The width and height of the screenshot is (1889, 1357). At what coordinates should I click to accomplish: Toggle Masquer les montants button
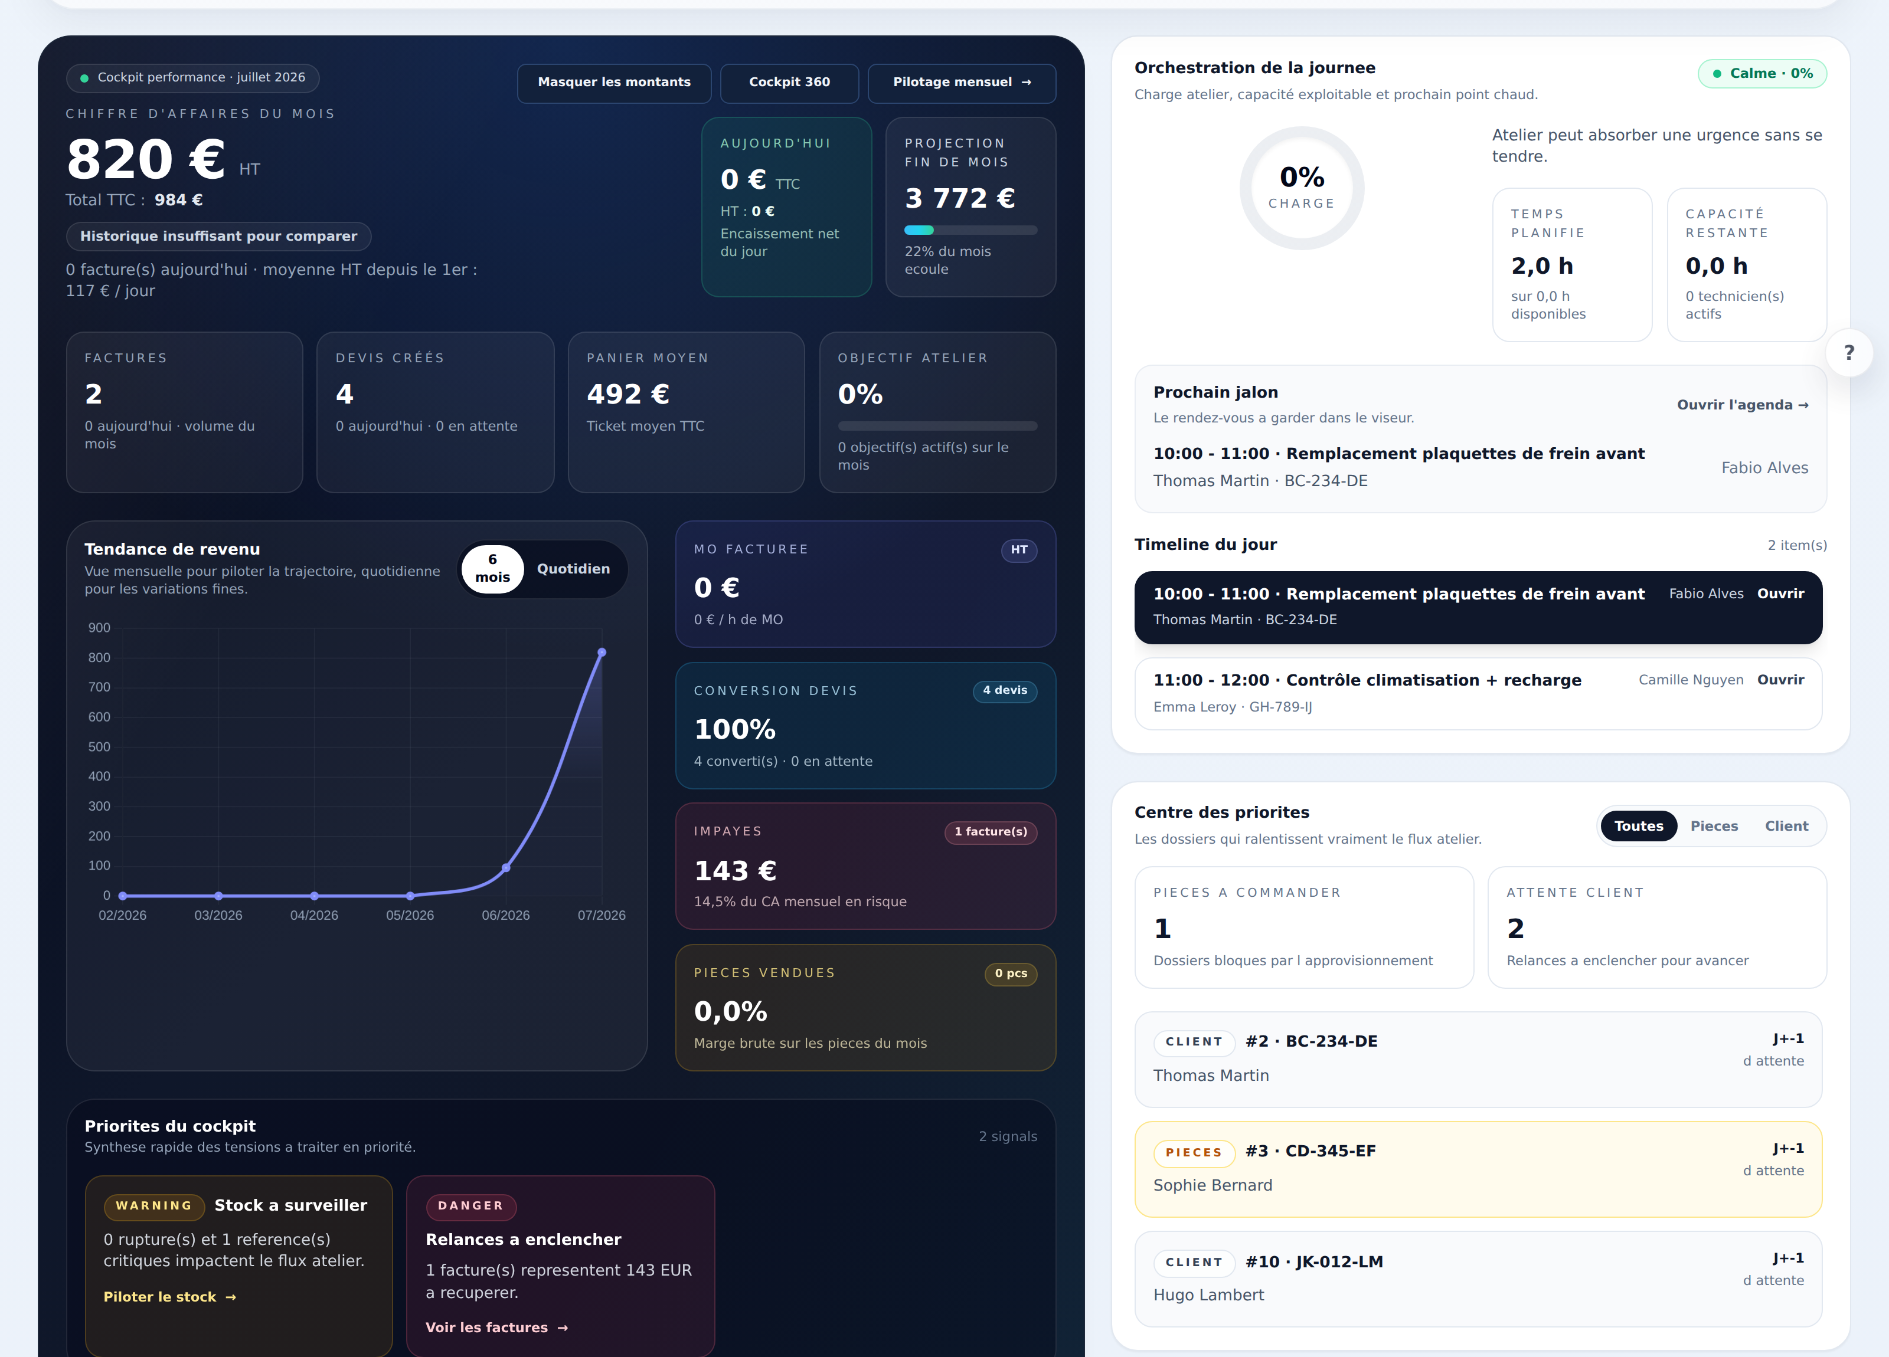click(x=614, y=83)
